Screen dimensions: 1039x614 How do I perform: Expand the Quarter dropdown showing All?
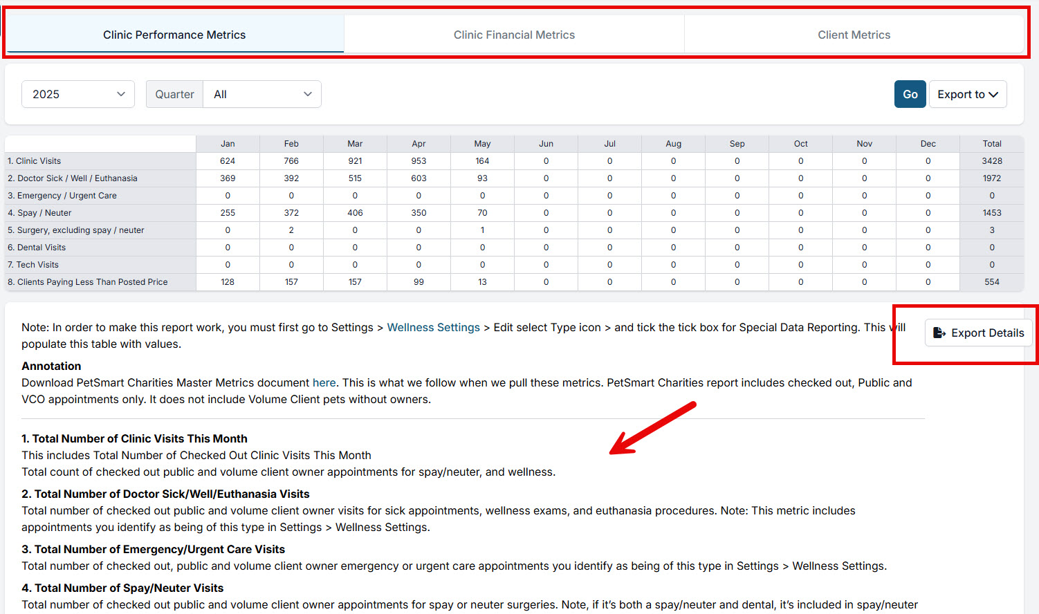261,94
